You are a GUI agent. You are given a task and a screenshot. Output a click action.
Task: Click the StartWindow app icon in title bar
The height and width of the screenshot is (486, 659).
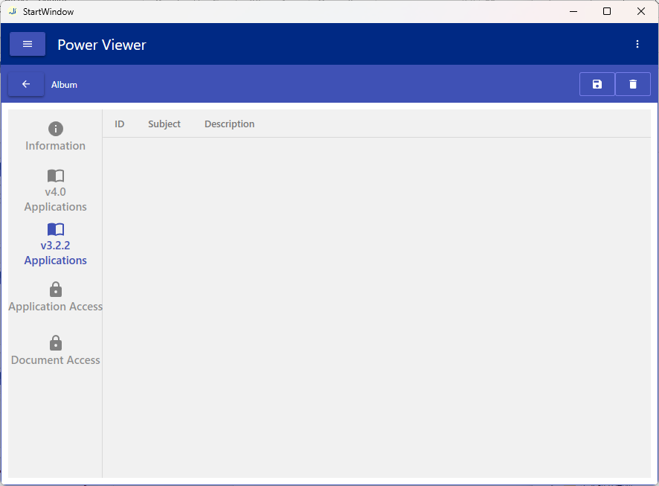coord(12,11)
